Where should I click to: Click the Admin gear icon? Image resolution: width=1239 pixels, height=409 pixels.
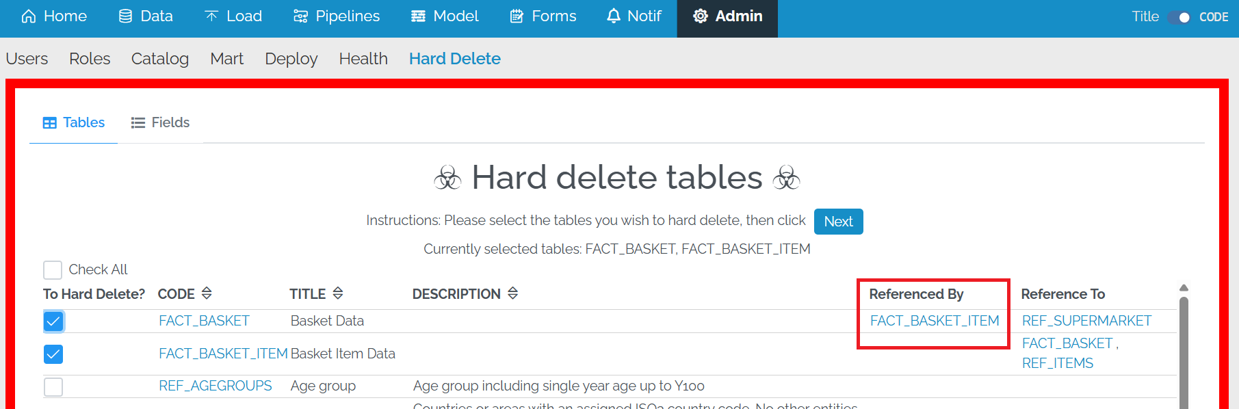pyautogui.click(x=701, y=16)
